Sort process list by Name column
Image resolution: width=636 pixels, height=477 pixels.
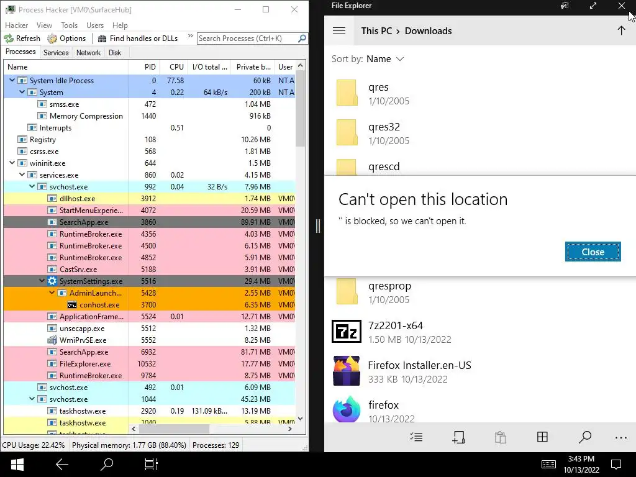pyautogui.click(x=66, y=67)
